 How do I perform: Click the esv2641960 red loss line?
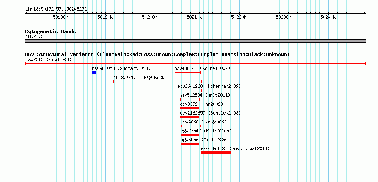[190, 90]
